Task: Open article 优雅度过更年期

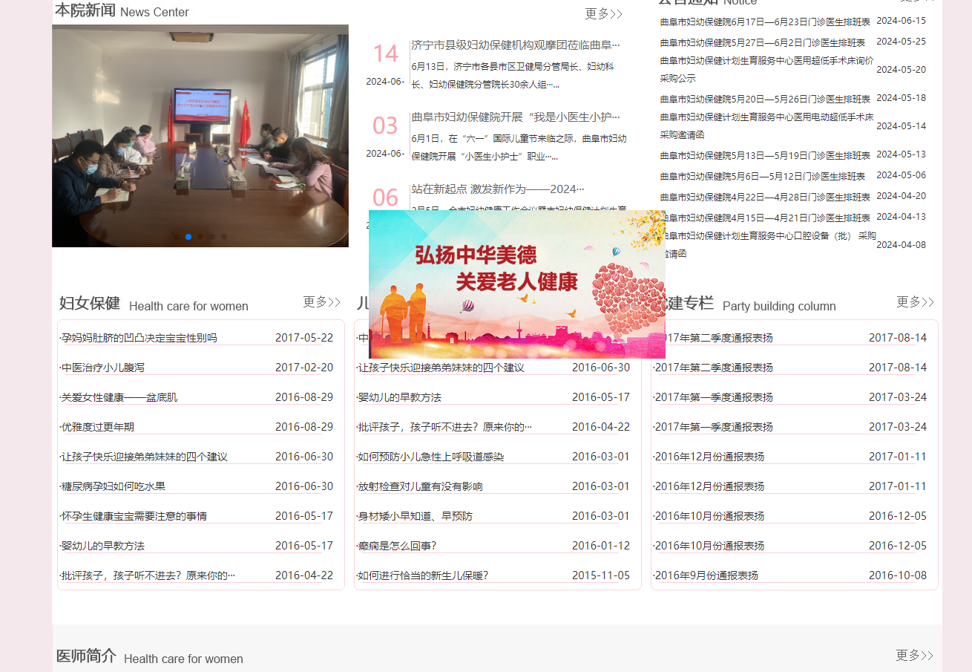Action: [97, 427]
